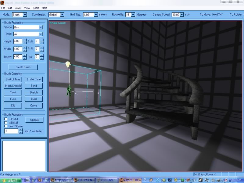This screenshot has width=244, height=183.
Task: Open the Camera Speed dropdown
Action: [x=181, y=15]
